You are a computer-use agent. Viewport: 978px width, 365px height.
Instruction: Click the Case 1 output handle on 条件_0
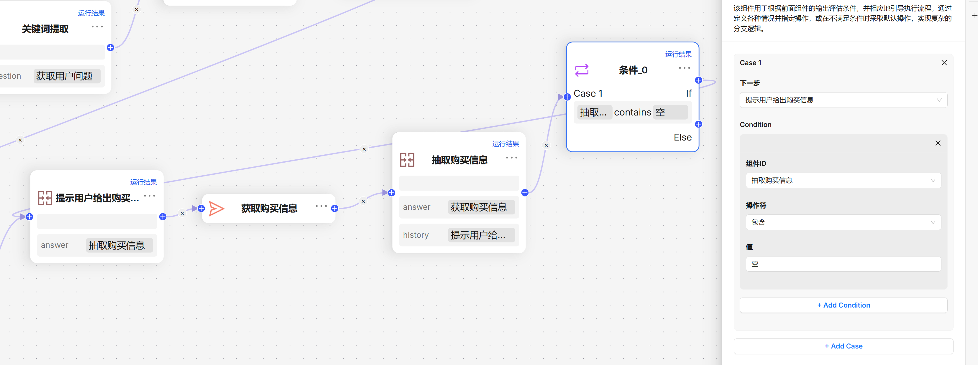point(699,80)
